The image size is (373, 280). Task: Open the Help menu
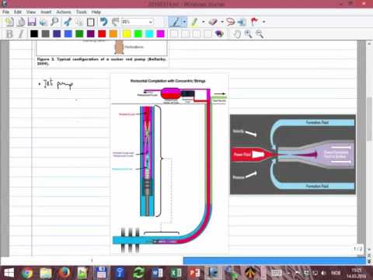click(96, 12)
